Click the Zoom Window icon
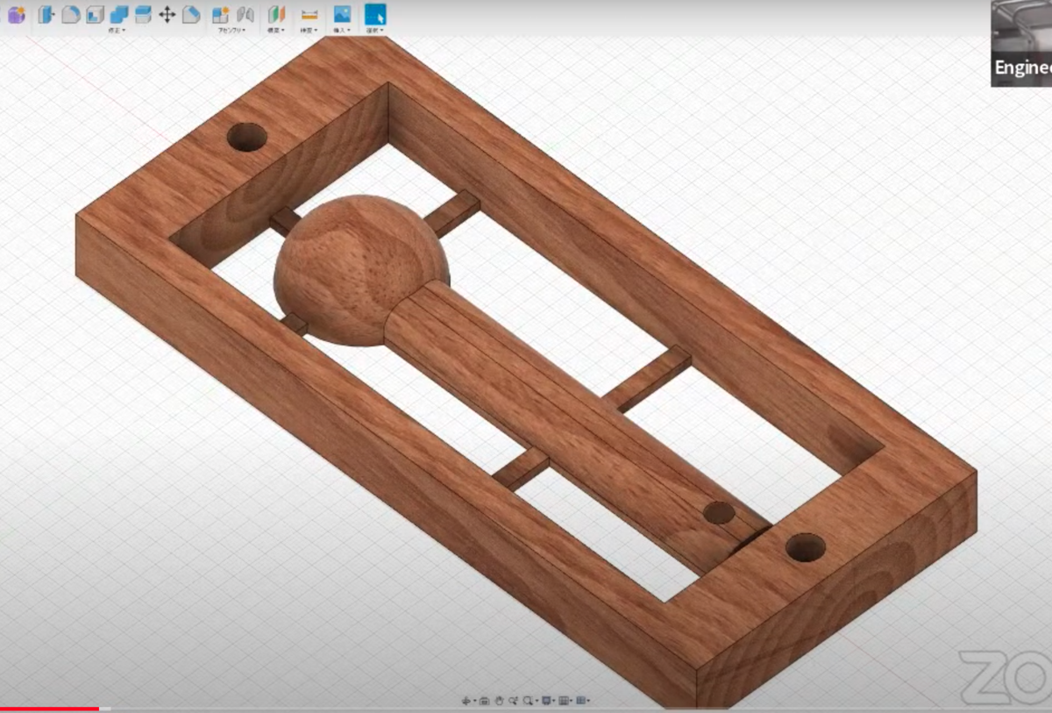The image size is (1052, 713). (528, 701)
